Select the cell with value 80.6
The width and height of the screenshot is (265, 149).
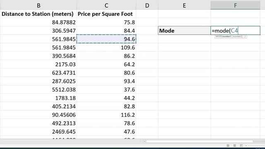(106, 73)
